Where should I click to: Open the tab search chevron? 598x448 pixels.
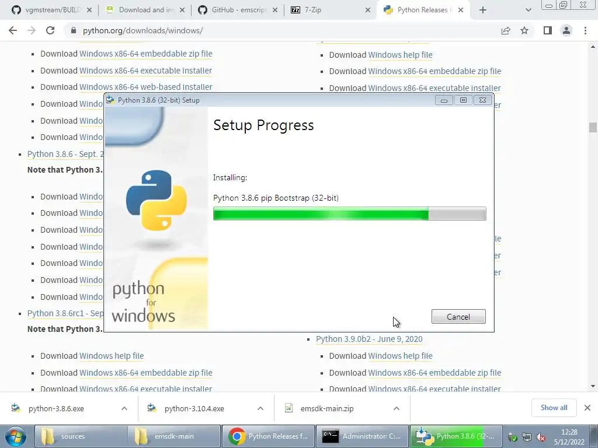point(528,10)
